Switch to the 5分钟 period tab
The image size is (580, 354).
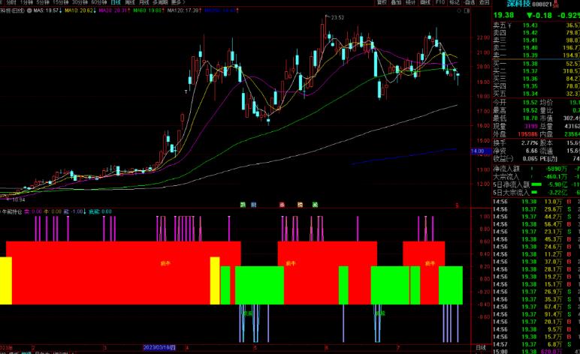(x=44, y=2)
